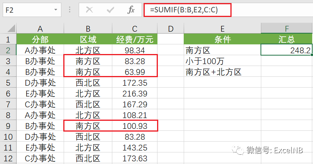Click the 汇总 header cell

(x=287, y=39)
